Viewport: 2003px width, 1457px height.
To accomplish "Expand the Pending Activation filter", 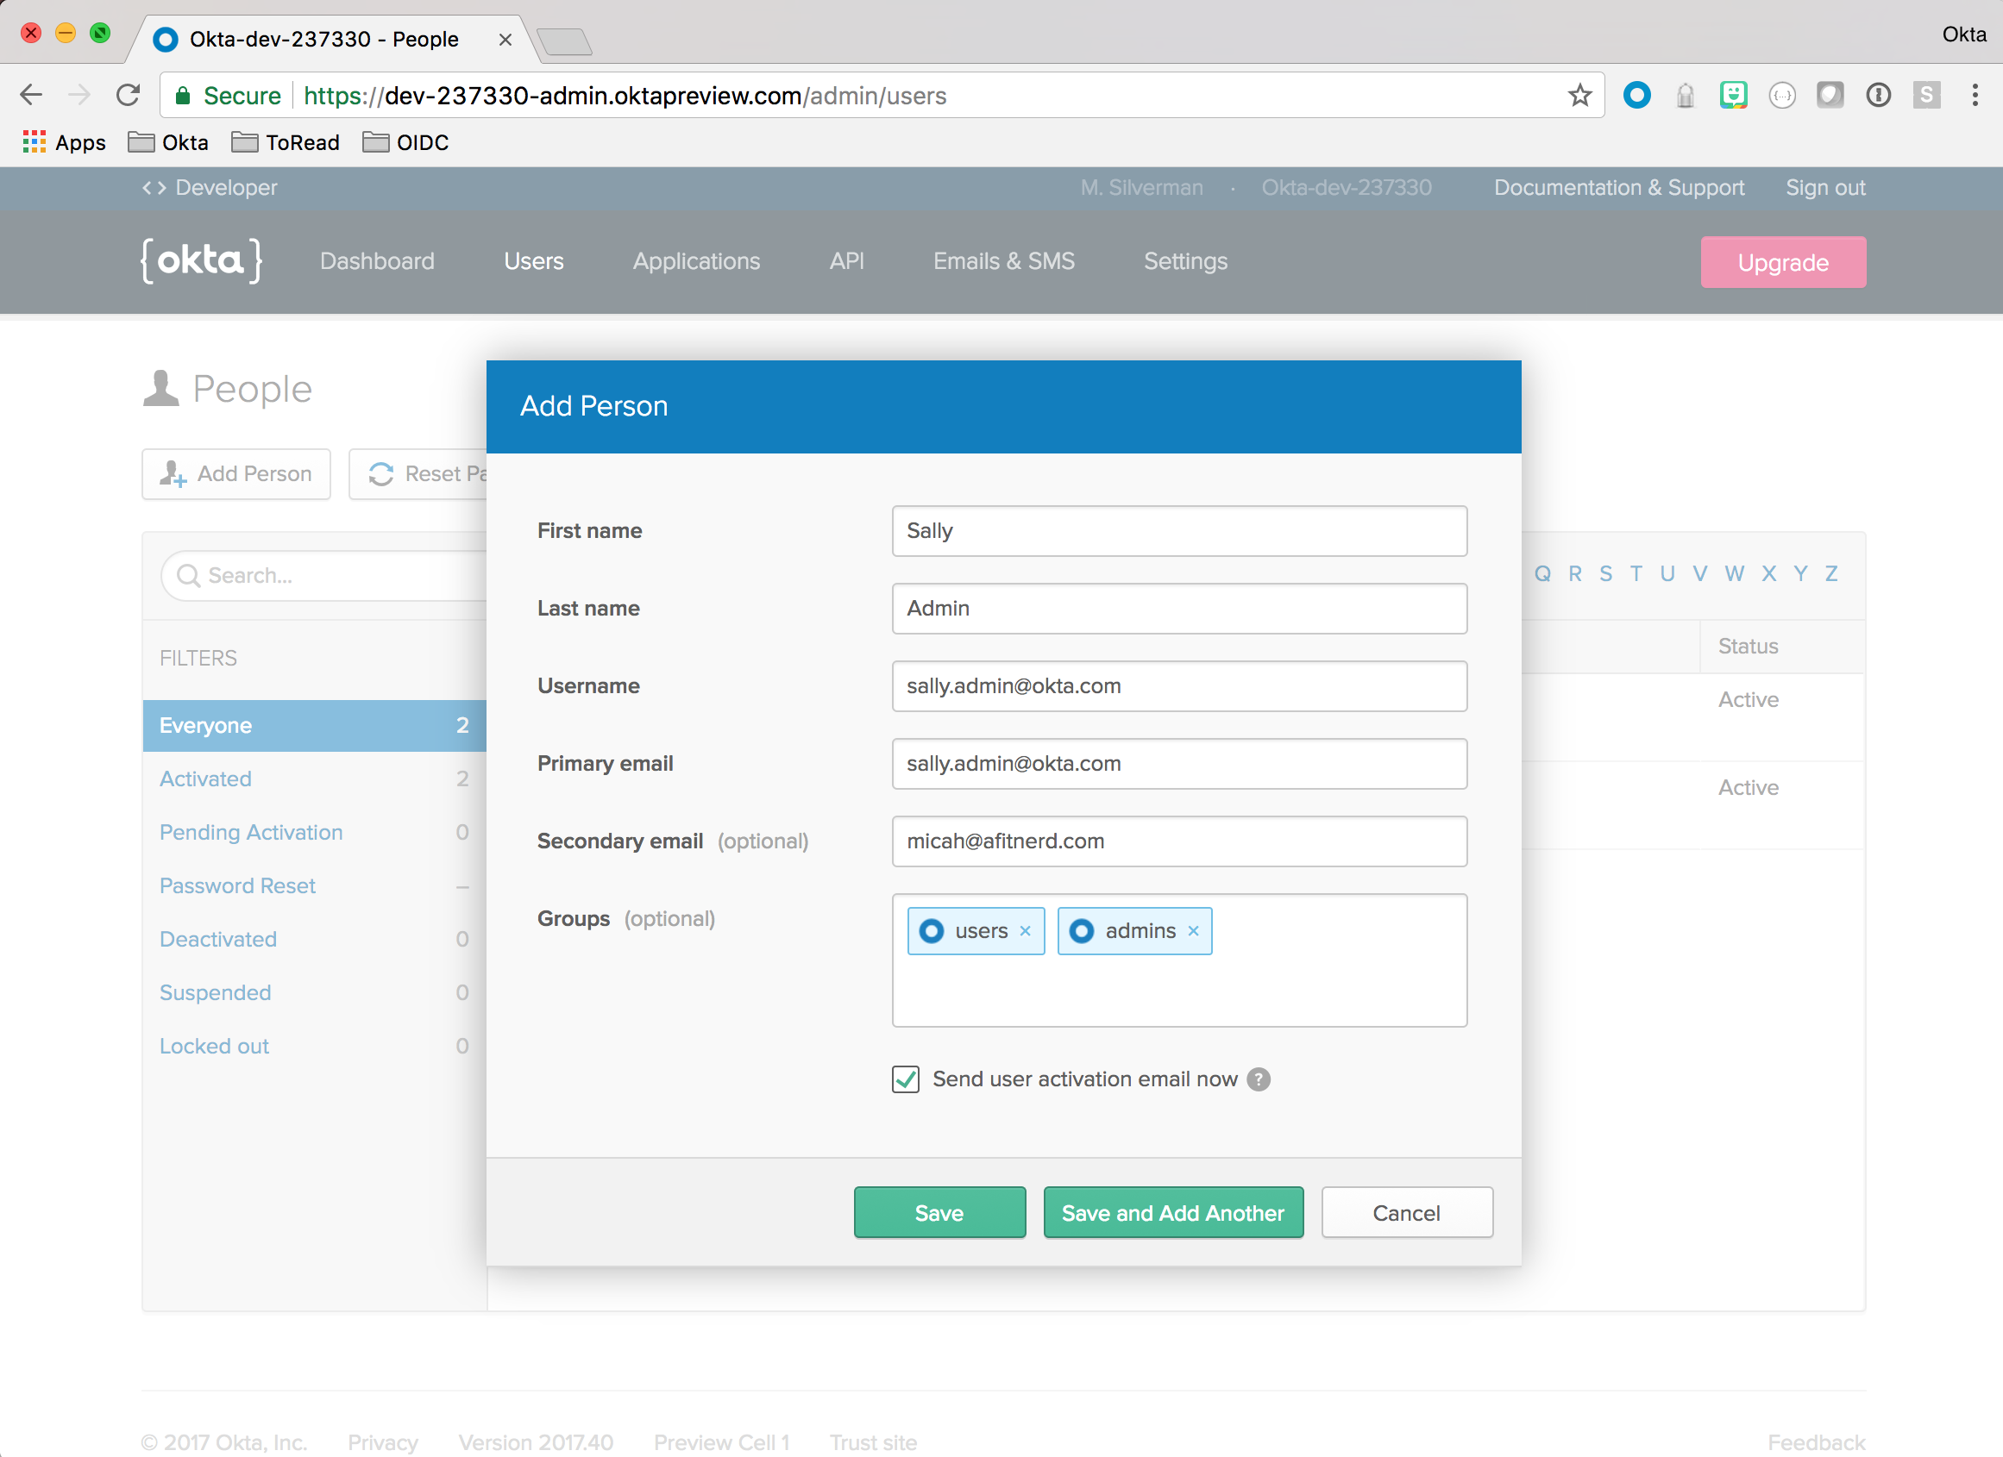I will (252, 832).
